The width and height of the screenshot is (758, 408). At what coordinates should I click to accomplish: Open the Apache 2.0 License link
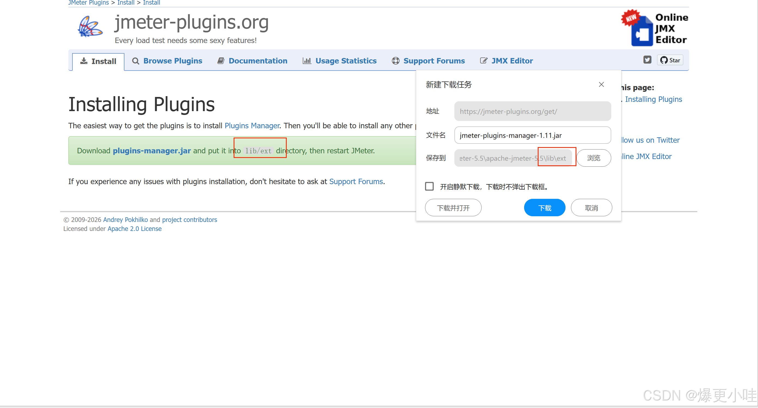coord(135,229)
